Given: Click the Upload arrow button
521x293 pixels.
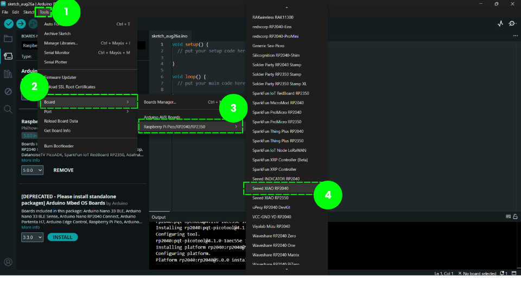Looking at the screenshot, I should coord(21,24).
